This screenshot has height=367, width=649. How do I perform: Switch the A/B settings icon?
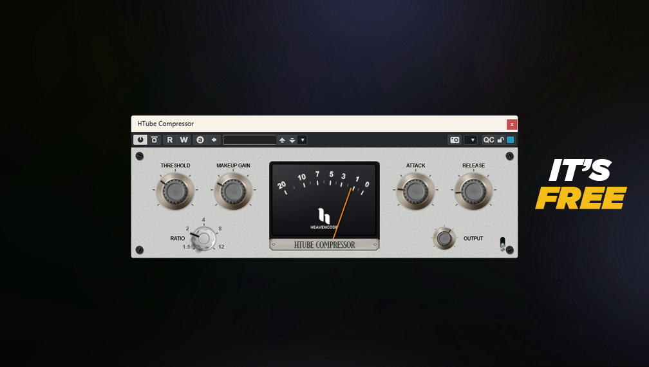click(200, 140)
